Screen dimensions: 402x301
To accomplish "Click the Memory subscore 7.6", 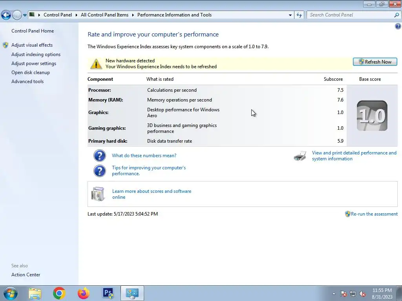I will tap(340, 100).
